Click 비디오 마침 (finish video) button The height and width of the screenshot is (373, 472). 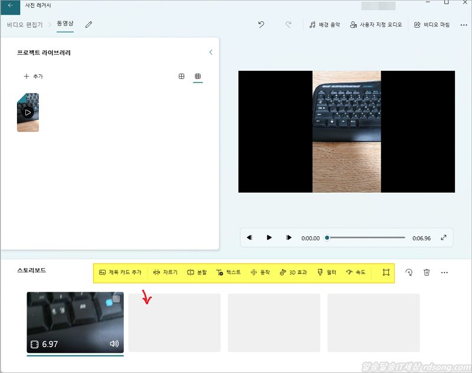click(x=432, y=25)
